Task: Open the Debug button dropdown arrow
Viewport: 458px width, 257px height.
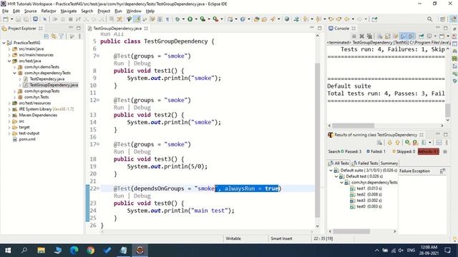Action: click(x=183, y=19)
